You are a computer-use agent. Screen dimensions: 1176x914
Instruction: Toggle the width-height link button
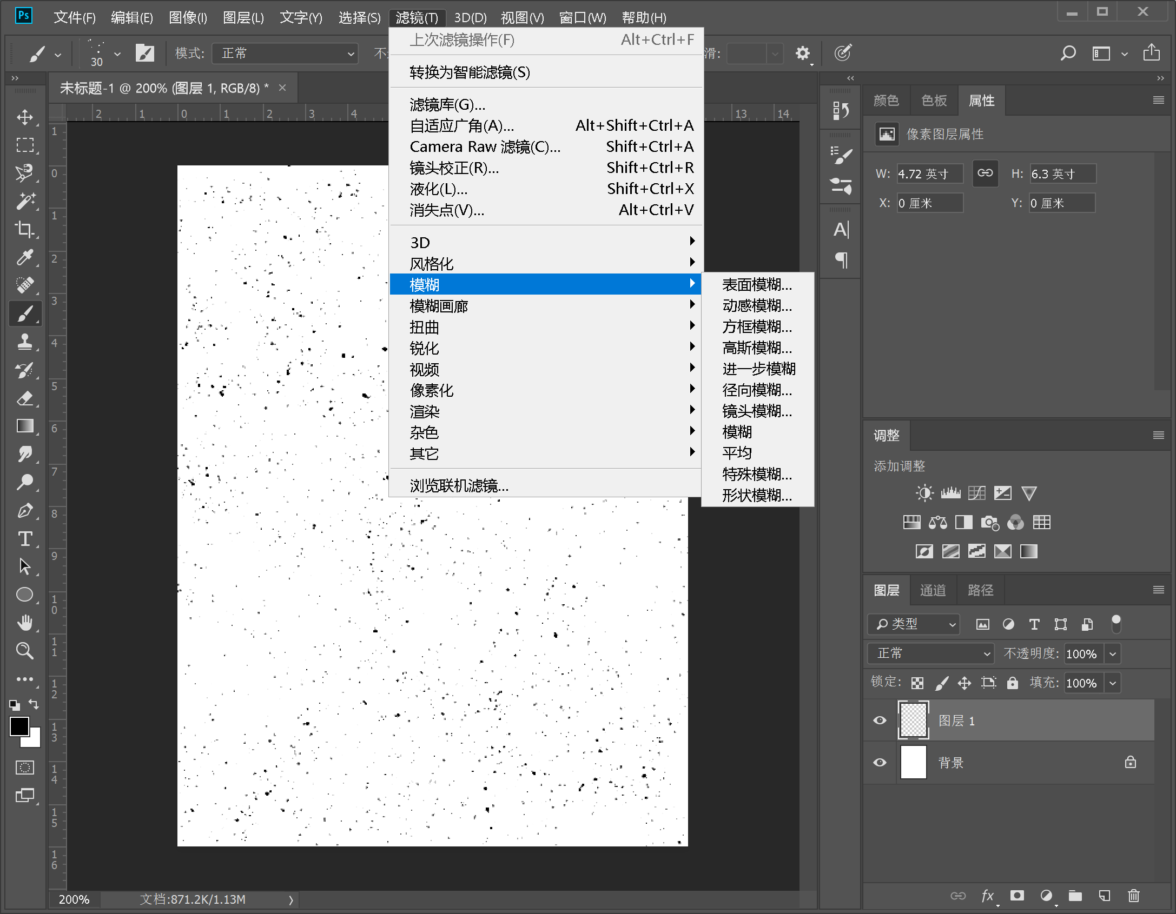(x=985, y=174)
